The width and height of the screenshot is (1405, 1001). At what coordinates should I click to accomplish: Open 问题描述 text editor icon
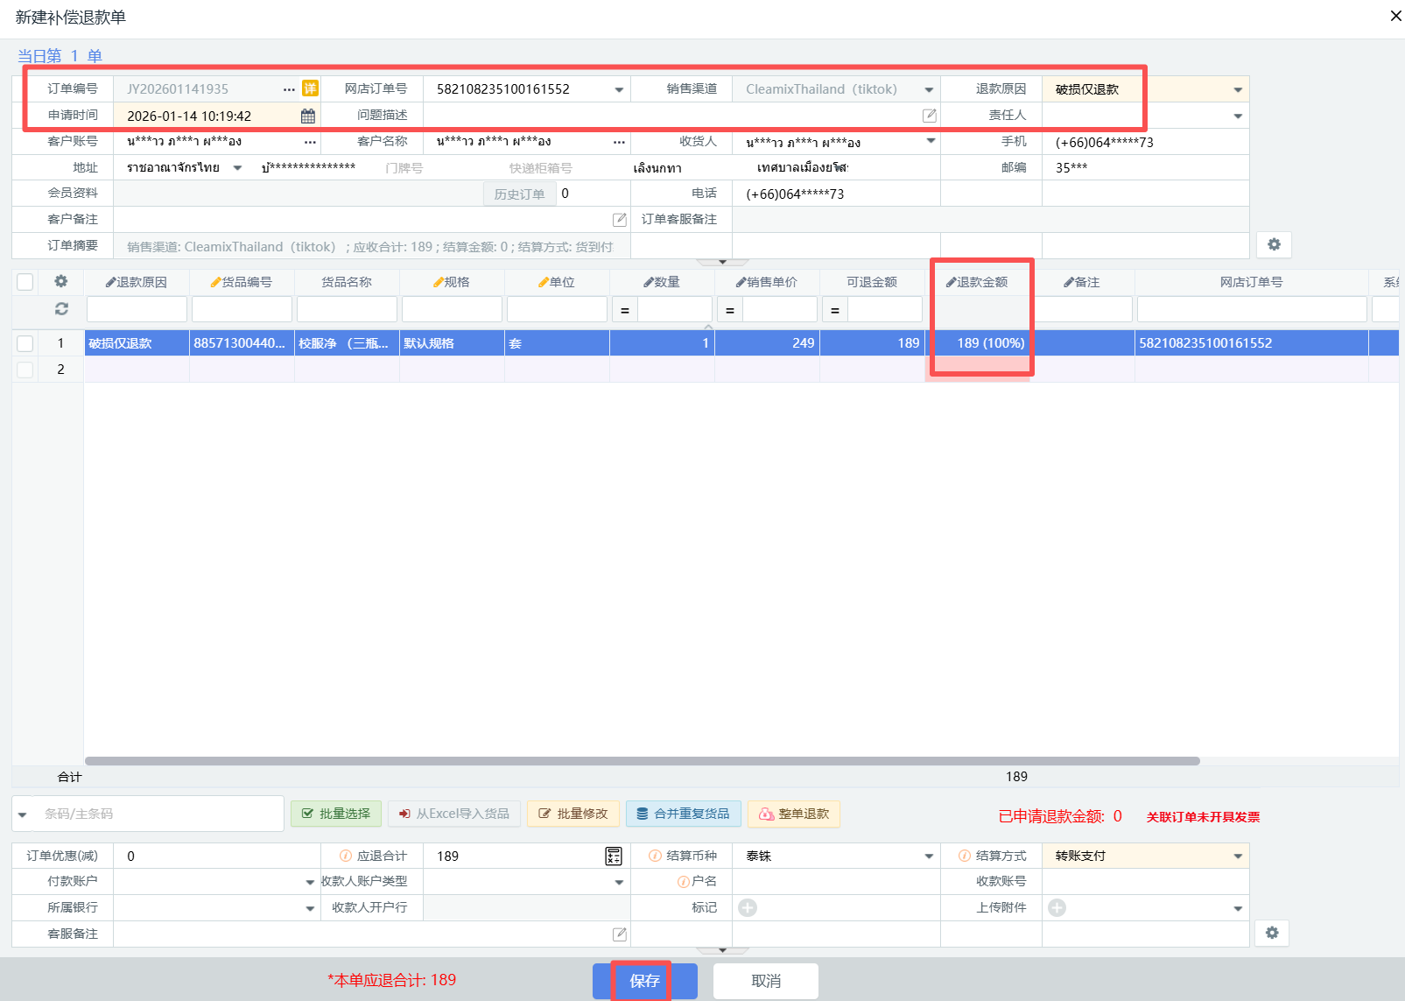coord(930,116)
